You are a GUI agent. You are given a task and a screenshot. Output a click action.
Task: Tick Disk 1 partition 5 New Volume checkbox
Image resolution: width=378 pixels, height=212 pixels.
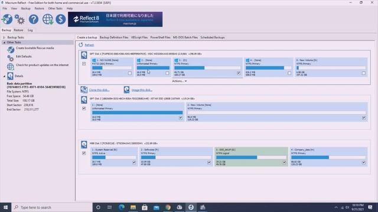[364, 73]
